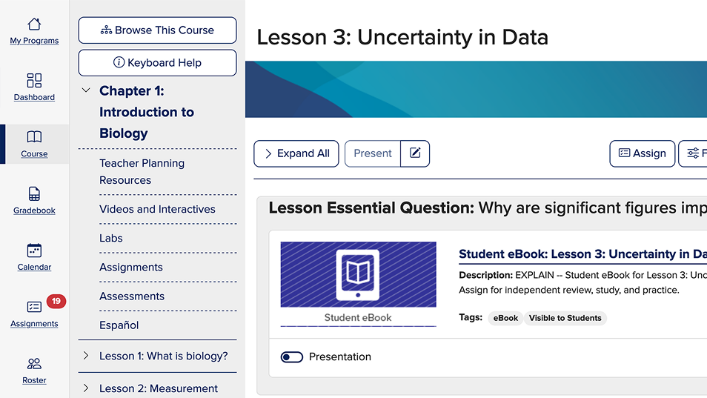Expand Lesson 2: Measurement chevron
Viewport: 707px width, 398px height.
click(86, 388)
